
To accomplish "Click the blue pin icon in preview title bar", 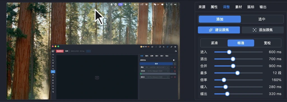I will [x=168, y=47].
